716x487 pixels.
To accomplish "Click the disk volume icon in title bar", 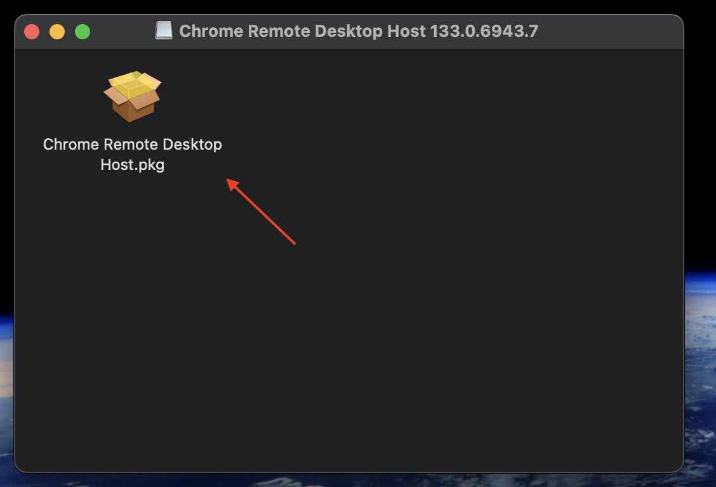I will [164, 30].
